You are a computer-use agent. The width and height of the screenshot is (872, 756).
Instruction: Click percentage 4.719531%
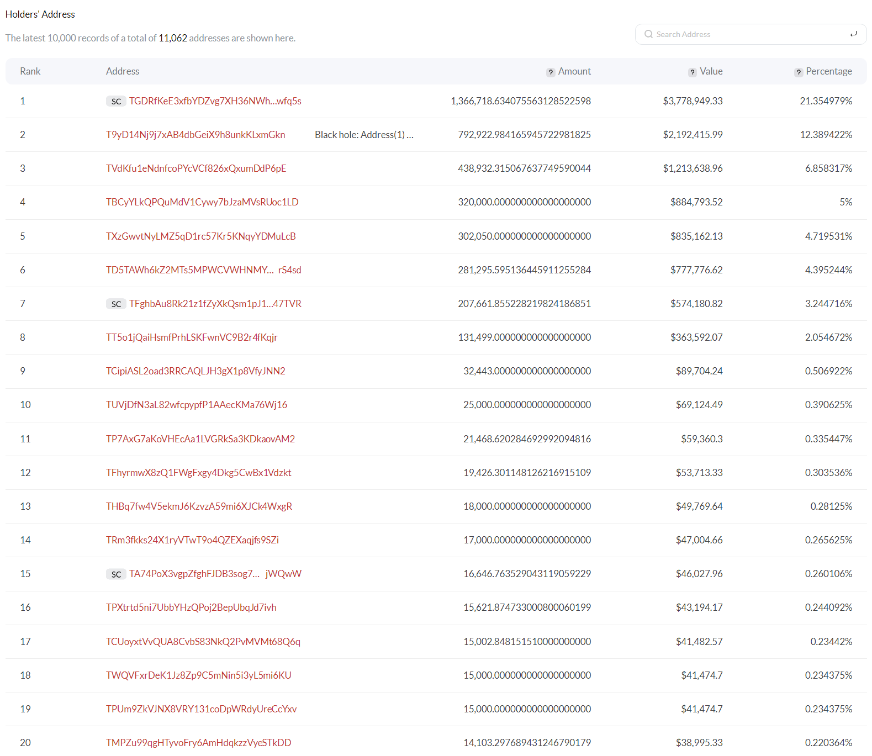point(828,236)
